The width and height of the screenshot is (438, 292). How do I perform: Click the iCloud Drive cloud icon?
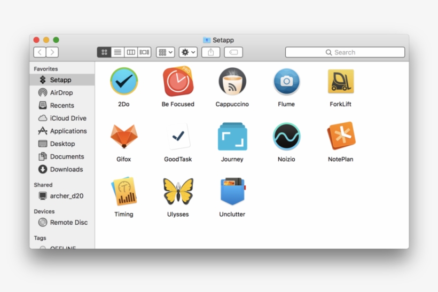click(x=42, y=118)
